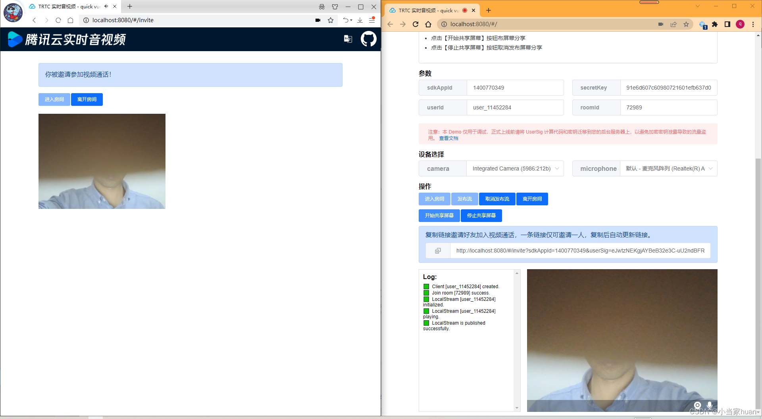The image size is (762, 419).
Task: Mute the audio speaker icon on left tab
Action: pyautogui.click(x=106, y=6)
